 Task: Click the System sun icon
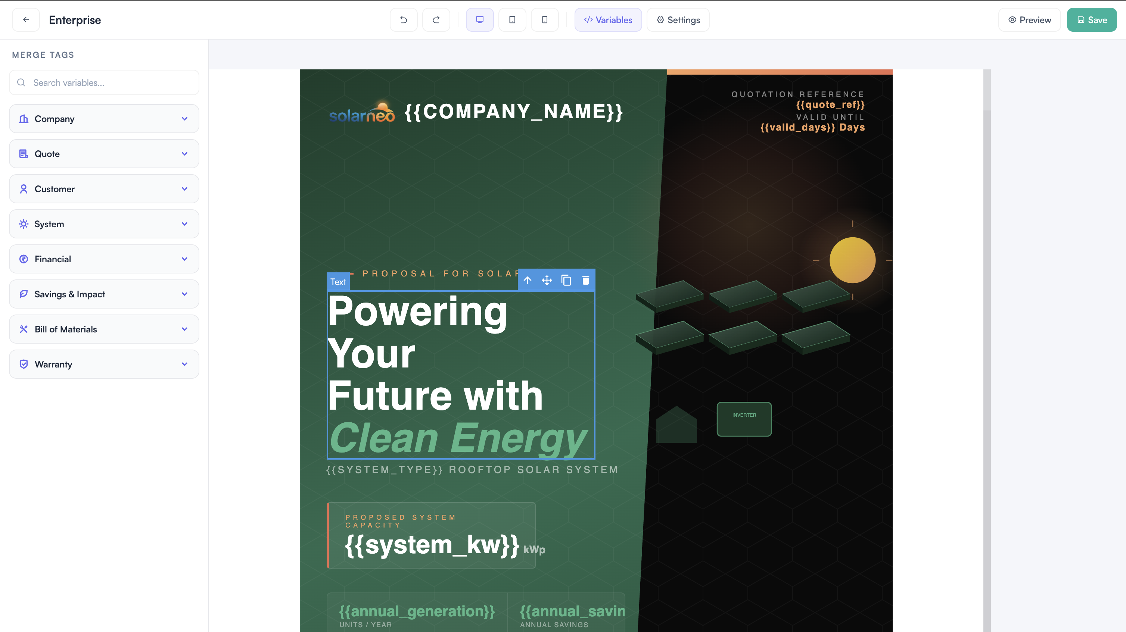coord(24,224)
